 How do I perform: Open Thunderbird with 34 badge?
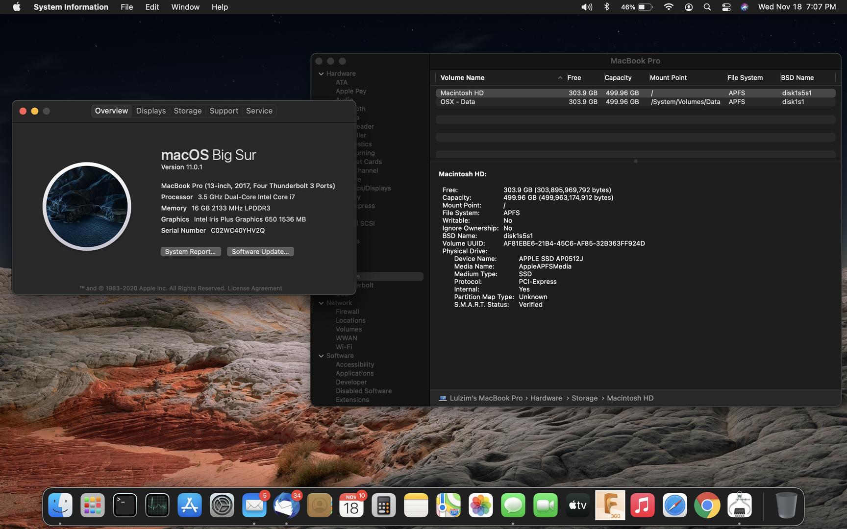[287, 505]
